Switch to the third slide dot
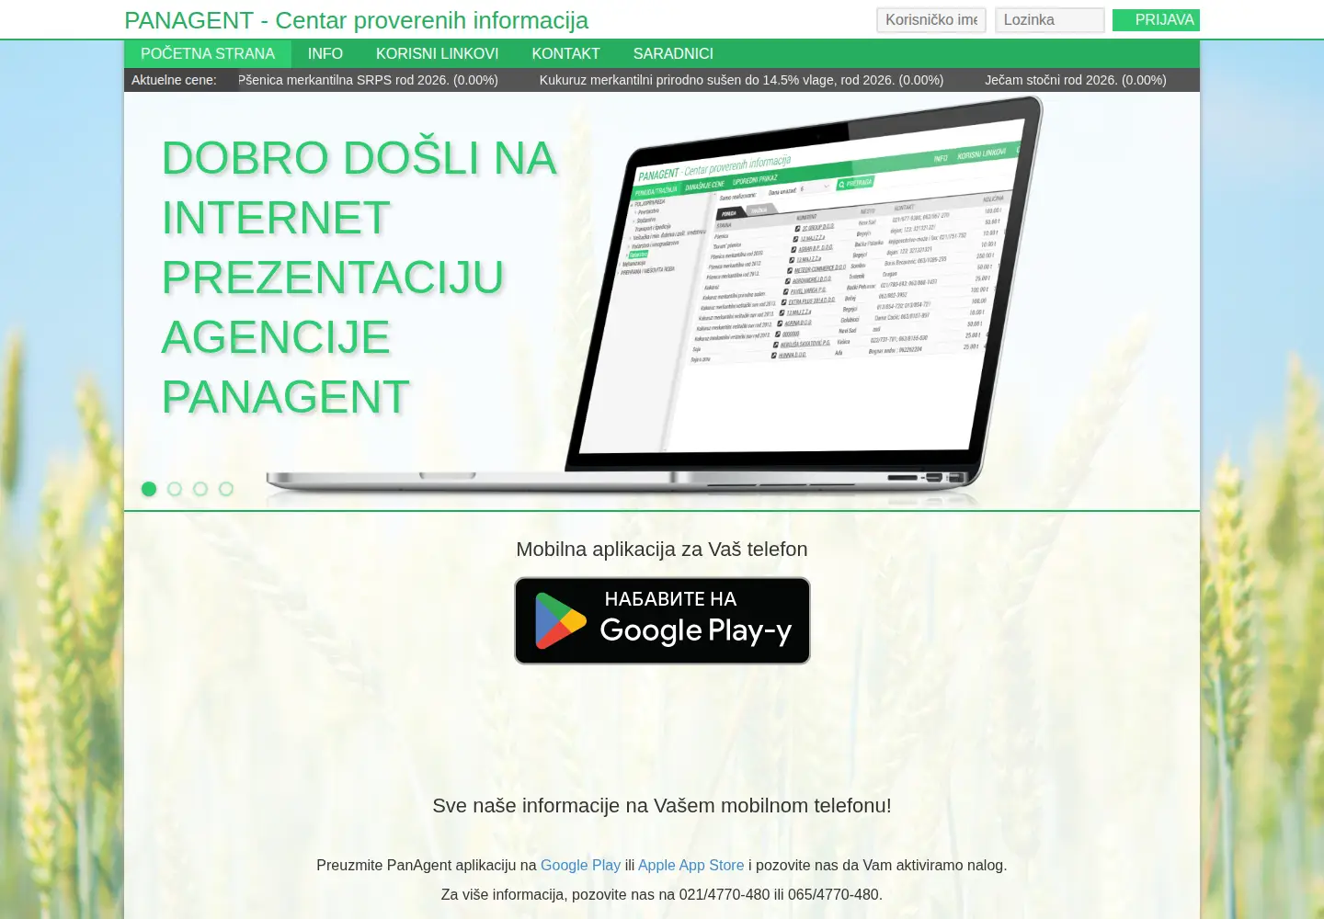 200,489
